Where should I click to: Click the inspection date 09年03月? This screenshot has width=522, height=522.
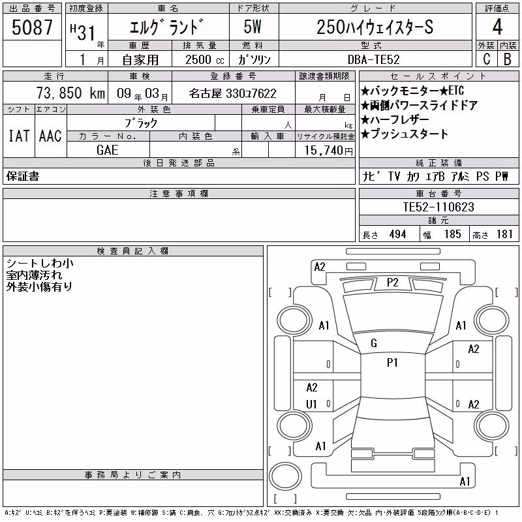point(142,93)
